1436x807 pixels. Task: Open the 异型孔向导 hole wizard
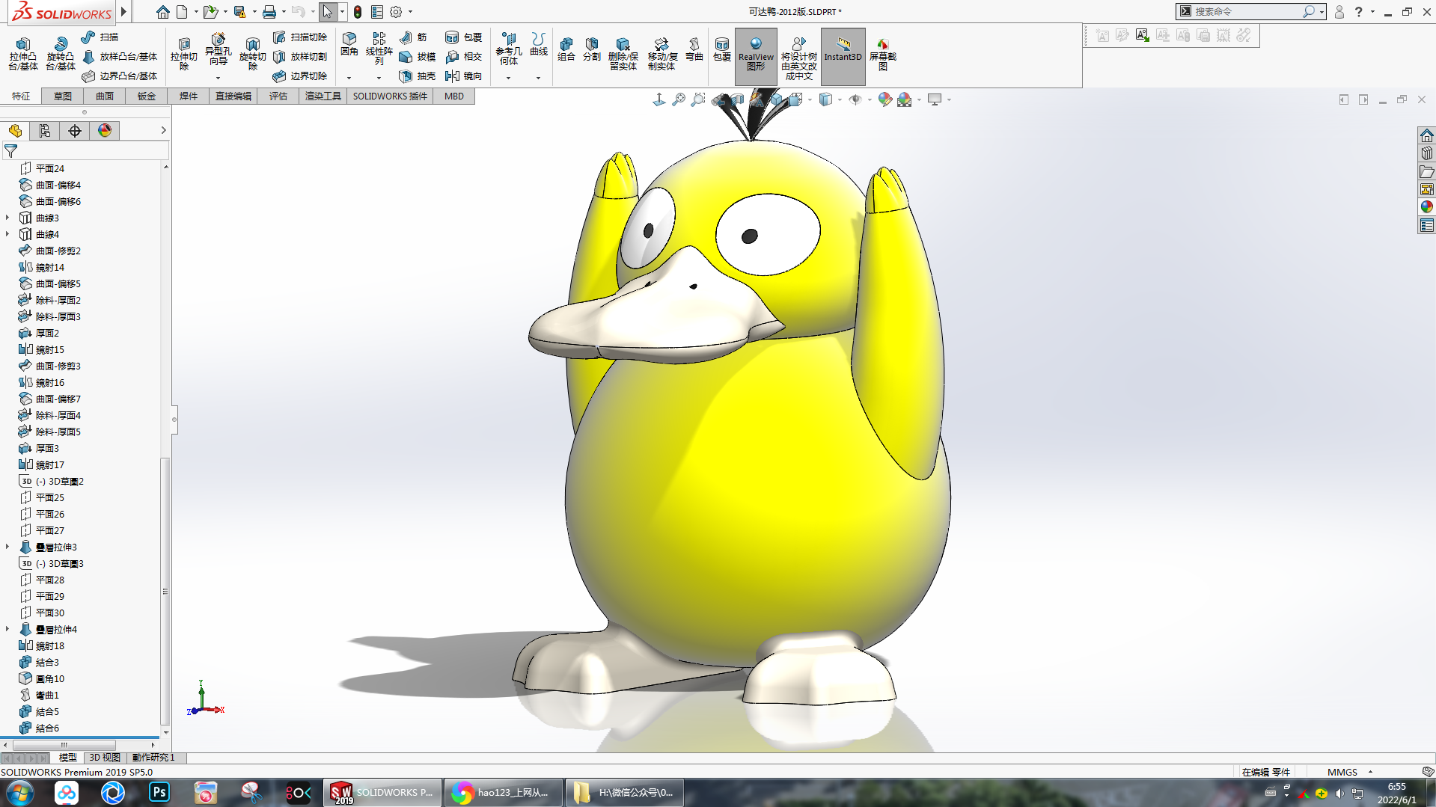(218, 50)
